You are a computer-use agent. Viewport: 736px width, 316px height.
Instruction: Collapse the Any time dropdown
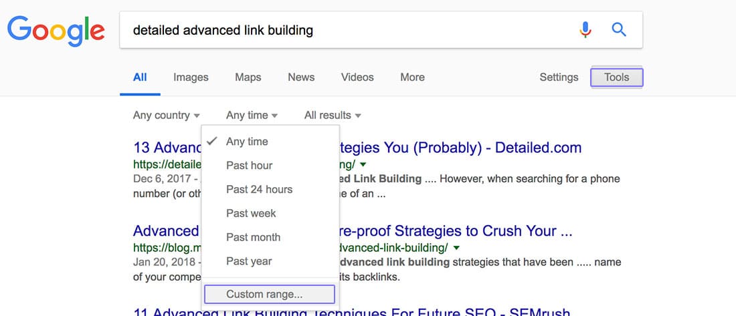point(252,116)
